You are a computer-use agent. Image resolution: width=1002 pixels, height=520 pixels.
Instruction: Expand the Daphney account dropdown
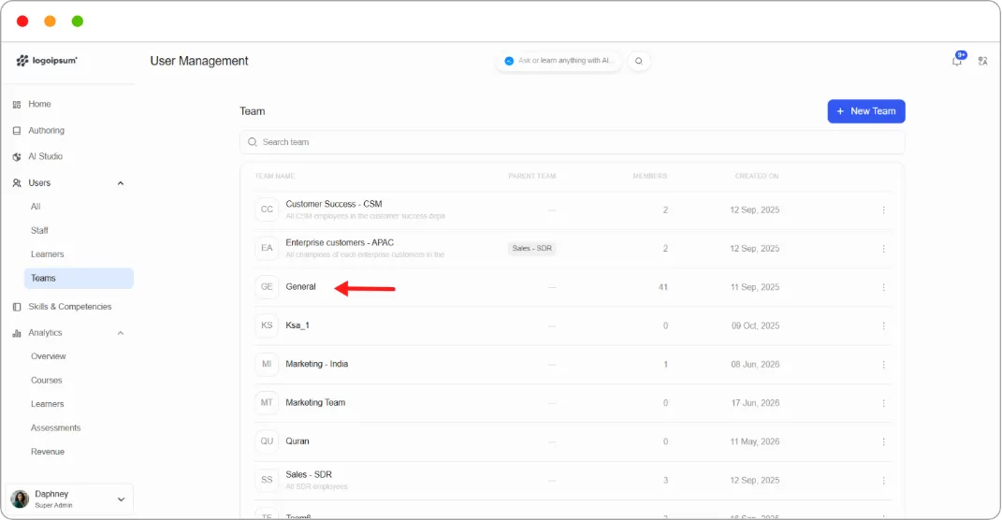[x=121, y=499]
